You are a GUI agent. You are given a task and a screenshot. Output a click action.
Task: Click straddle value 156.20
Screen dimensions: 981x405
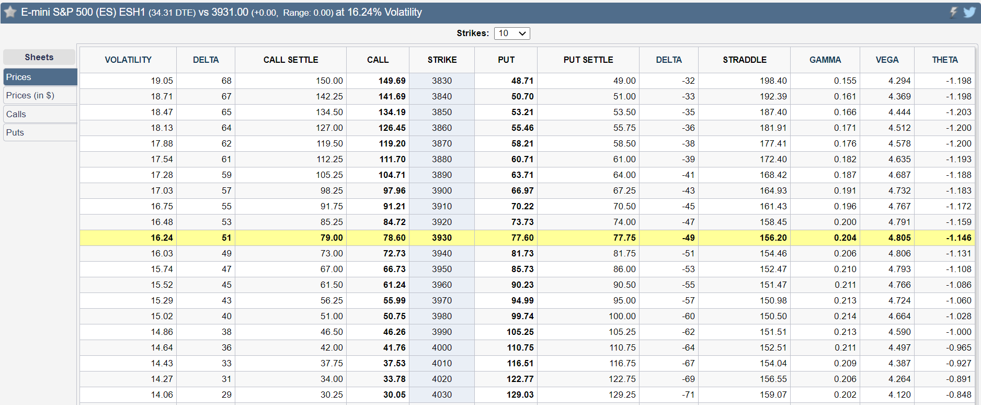point(773,238)
